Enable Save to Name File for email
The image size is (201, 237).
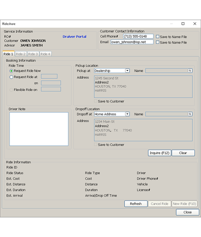(157, 42)
